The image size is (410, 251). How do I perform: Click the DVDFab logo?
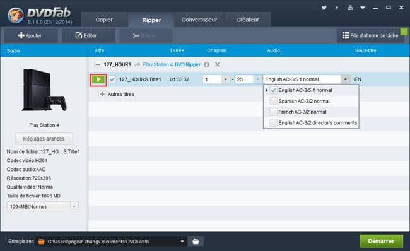(40, 15)
